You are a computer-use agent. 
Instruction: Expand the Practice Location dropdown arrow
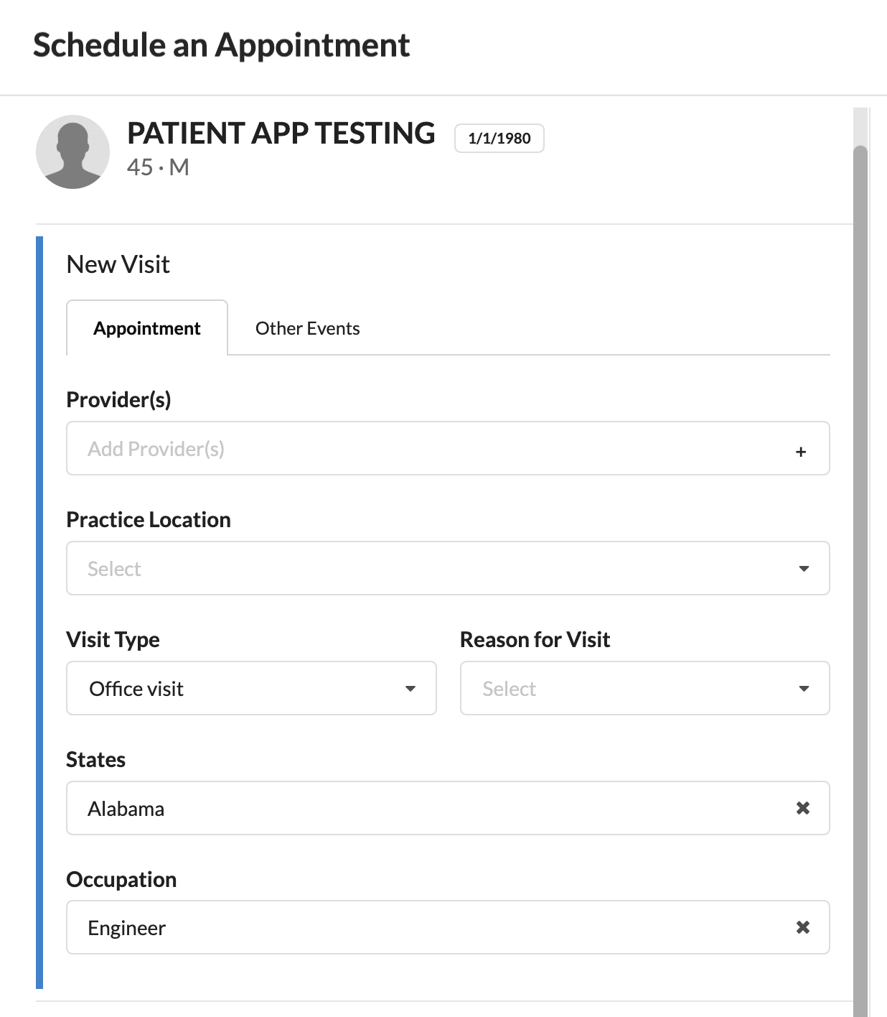pos(804,569)
